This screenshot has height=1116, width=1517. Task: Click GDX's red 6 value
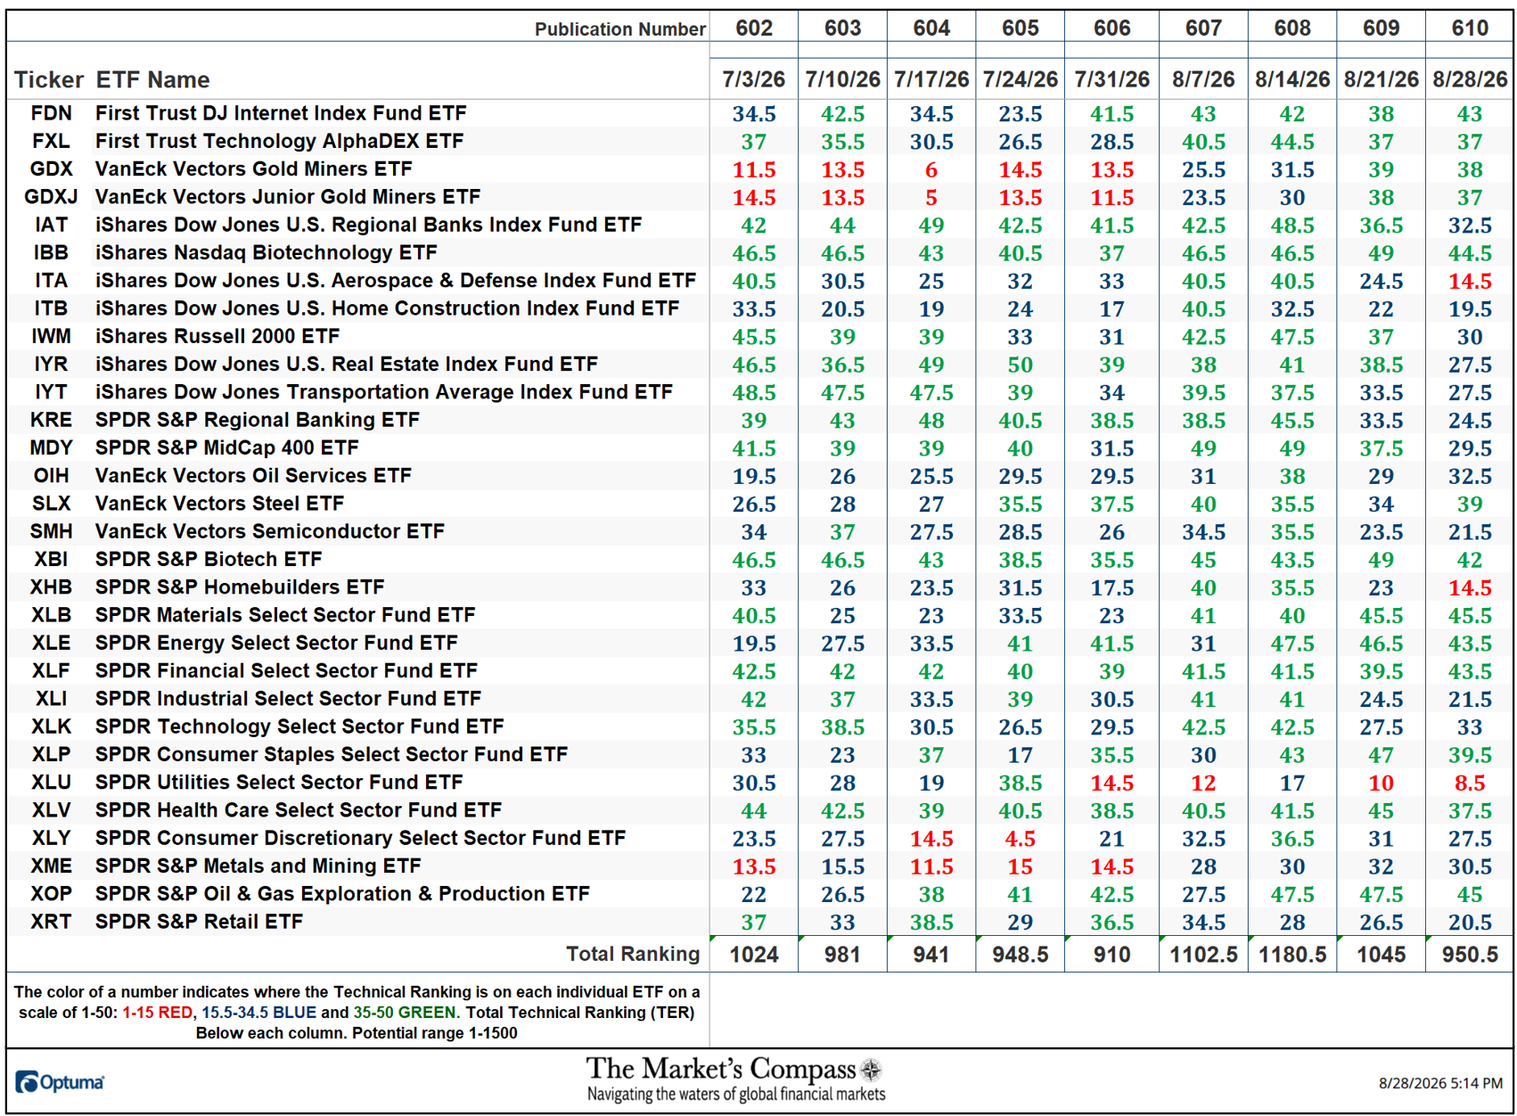click(x=931, y=170)
